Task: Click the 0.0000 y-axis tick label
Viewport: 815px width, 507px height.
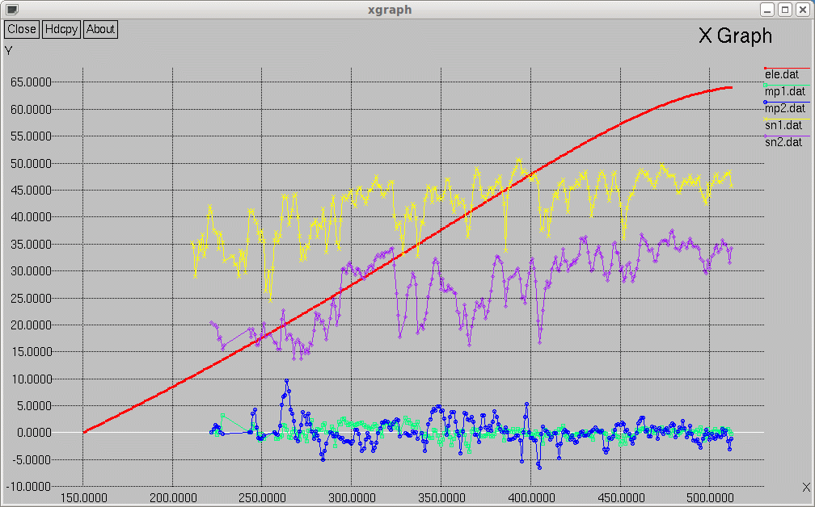Action: click(x=34, y=433)
